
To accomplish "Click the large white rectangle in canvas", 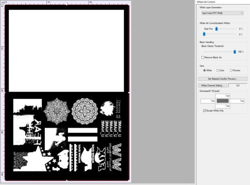I will 66,51.
